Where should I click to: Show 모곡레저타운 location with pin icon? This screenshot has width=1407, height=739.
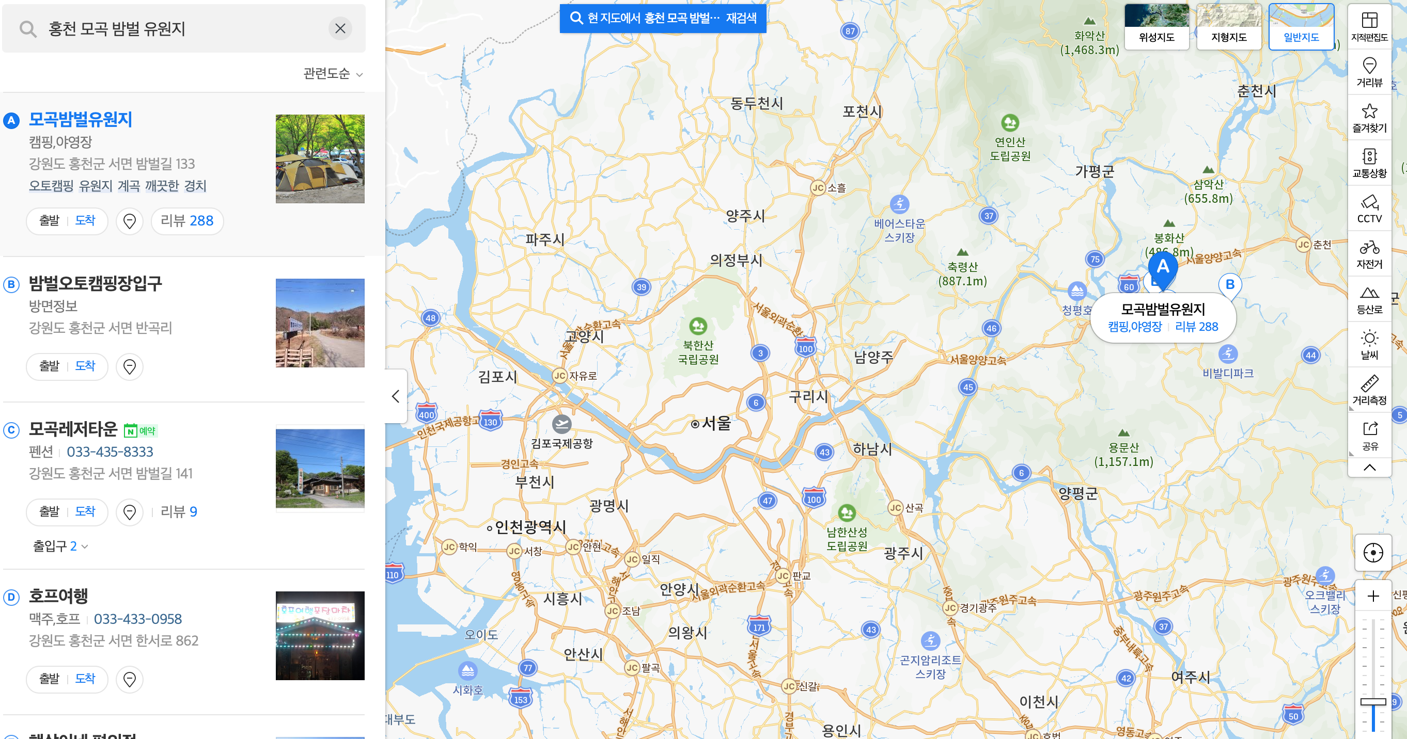130,512
